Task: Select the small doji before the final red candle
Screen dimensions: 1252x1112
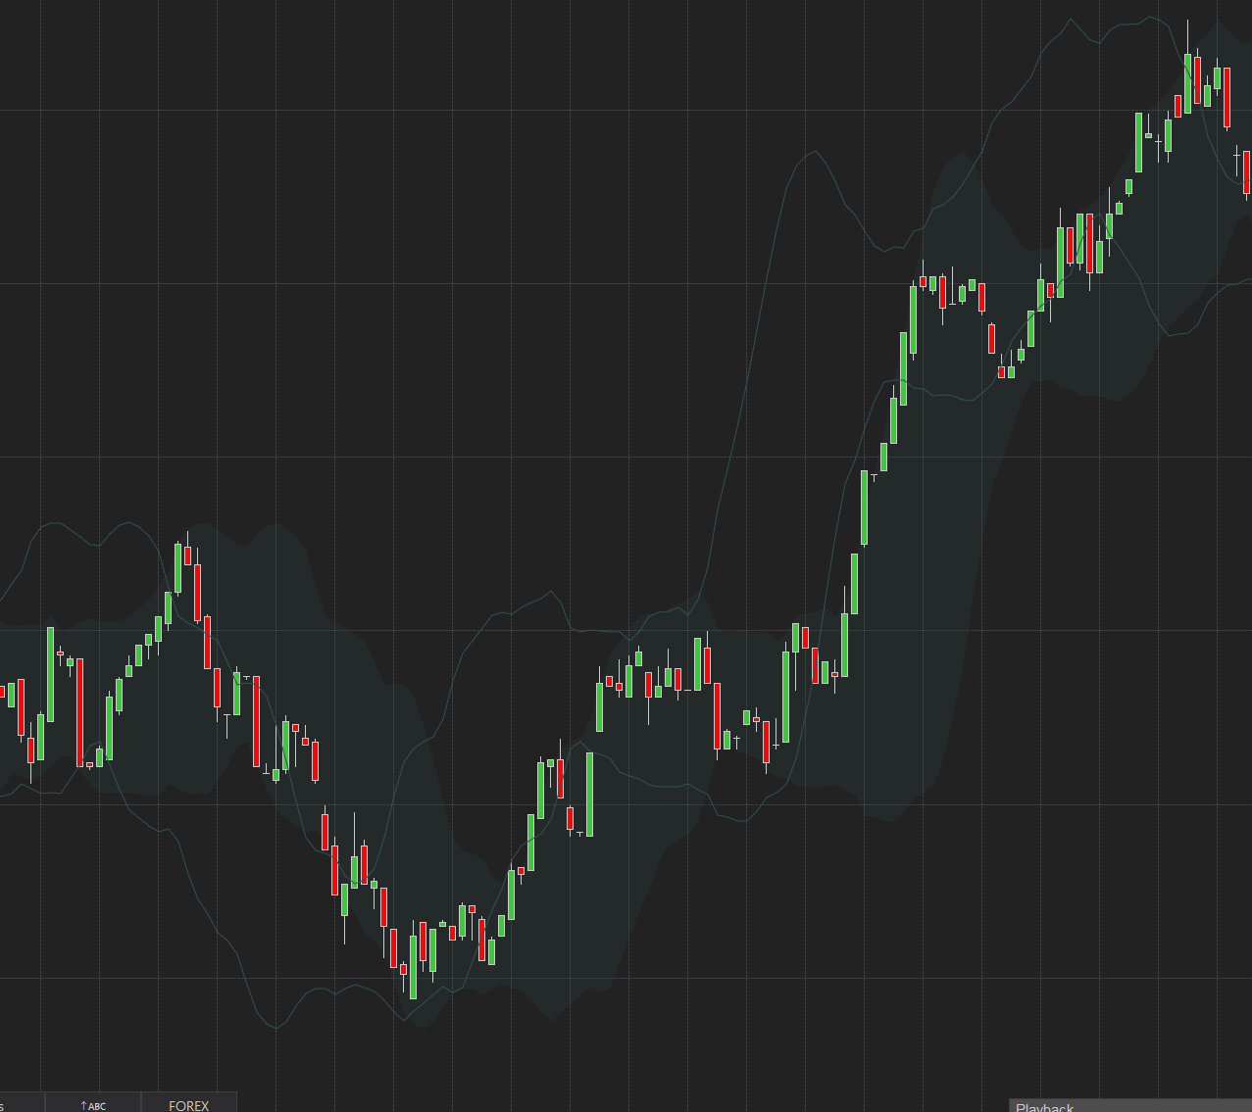Action: 1236,154
